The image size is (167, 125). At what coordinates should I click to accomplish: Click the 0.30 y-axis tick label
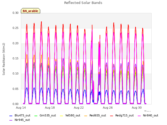click(x=16, y=13)
